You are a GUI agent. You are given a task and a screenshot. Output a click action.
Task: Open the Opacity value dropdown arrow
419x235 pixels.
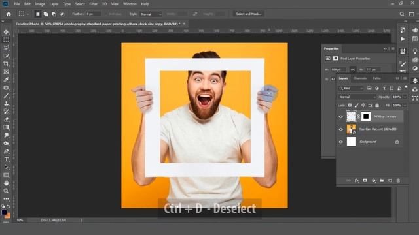coord(405,97)
